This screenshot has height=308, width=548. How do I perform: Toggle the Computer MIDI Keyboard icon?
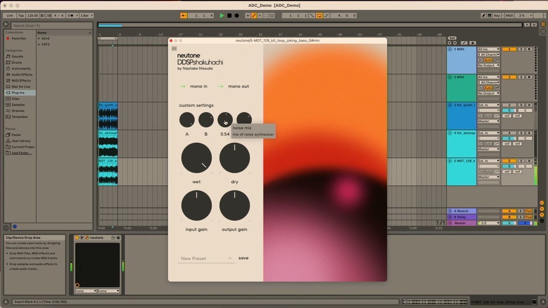490,16
